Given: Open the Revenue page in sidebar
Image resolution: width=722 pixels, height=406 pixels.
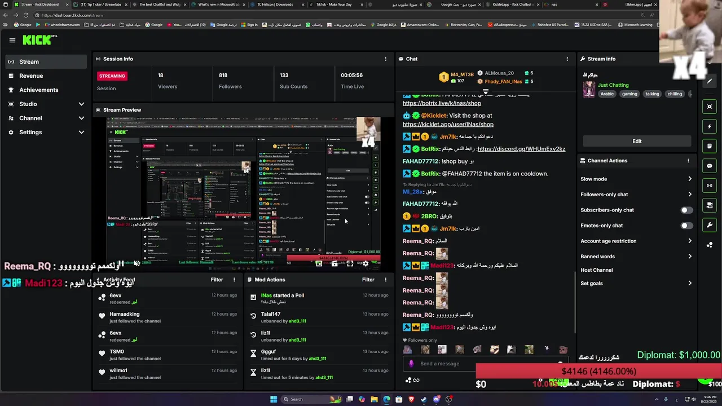Looking at the screenshot, I should [45, 76].
